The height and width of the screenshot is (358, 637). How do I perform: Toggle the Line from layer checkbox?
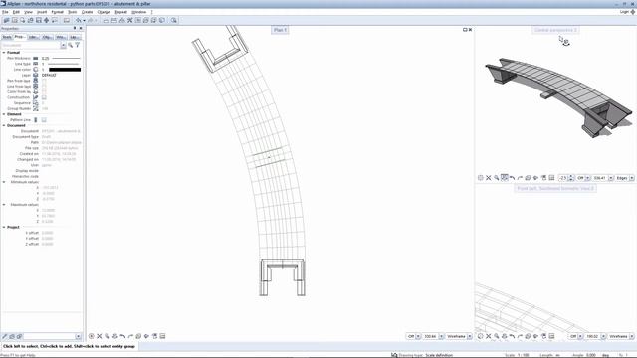(x=44, y=87)
